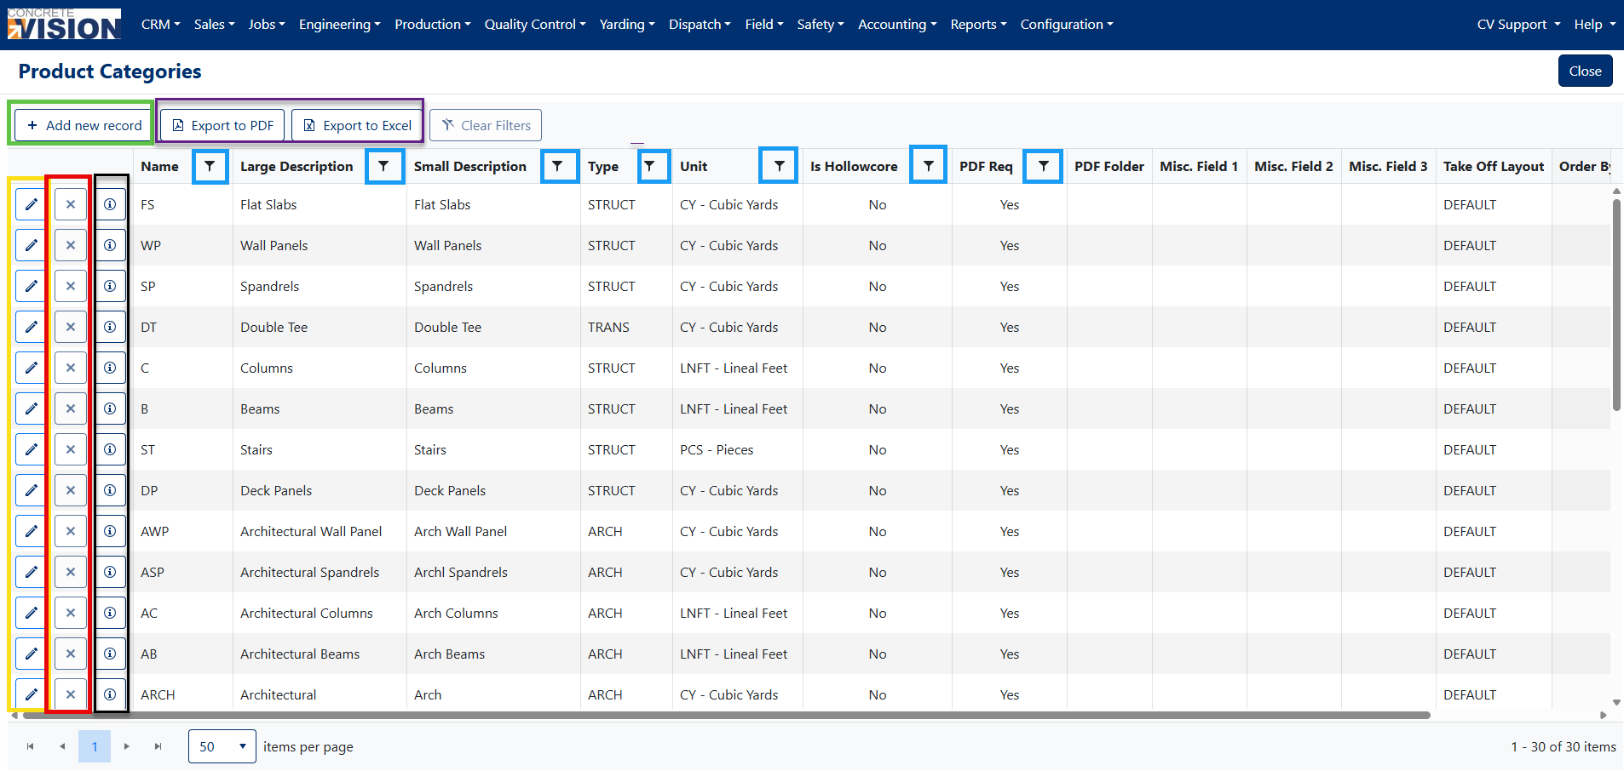Click the Is Hollowcore filter icon

(x=929, y=166)
